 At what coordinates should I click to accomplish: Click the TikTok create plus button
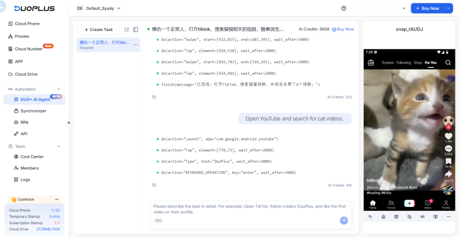409,203
